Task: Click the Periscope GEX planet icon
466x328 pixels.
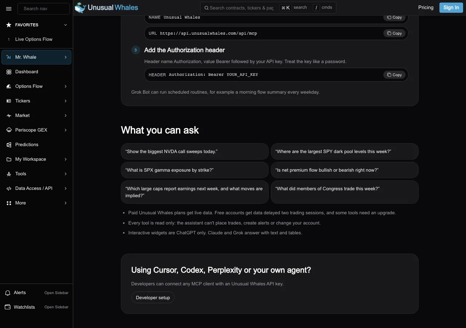Action: [x=9, y=130]
